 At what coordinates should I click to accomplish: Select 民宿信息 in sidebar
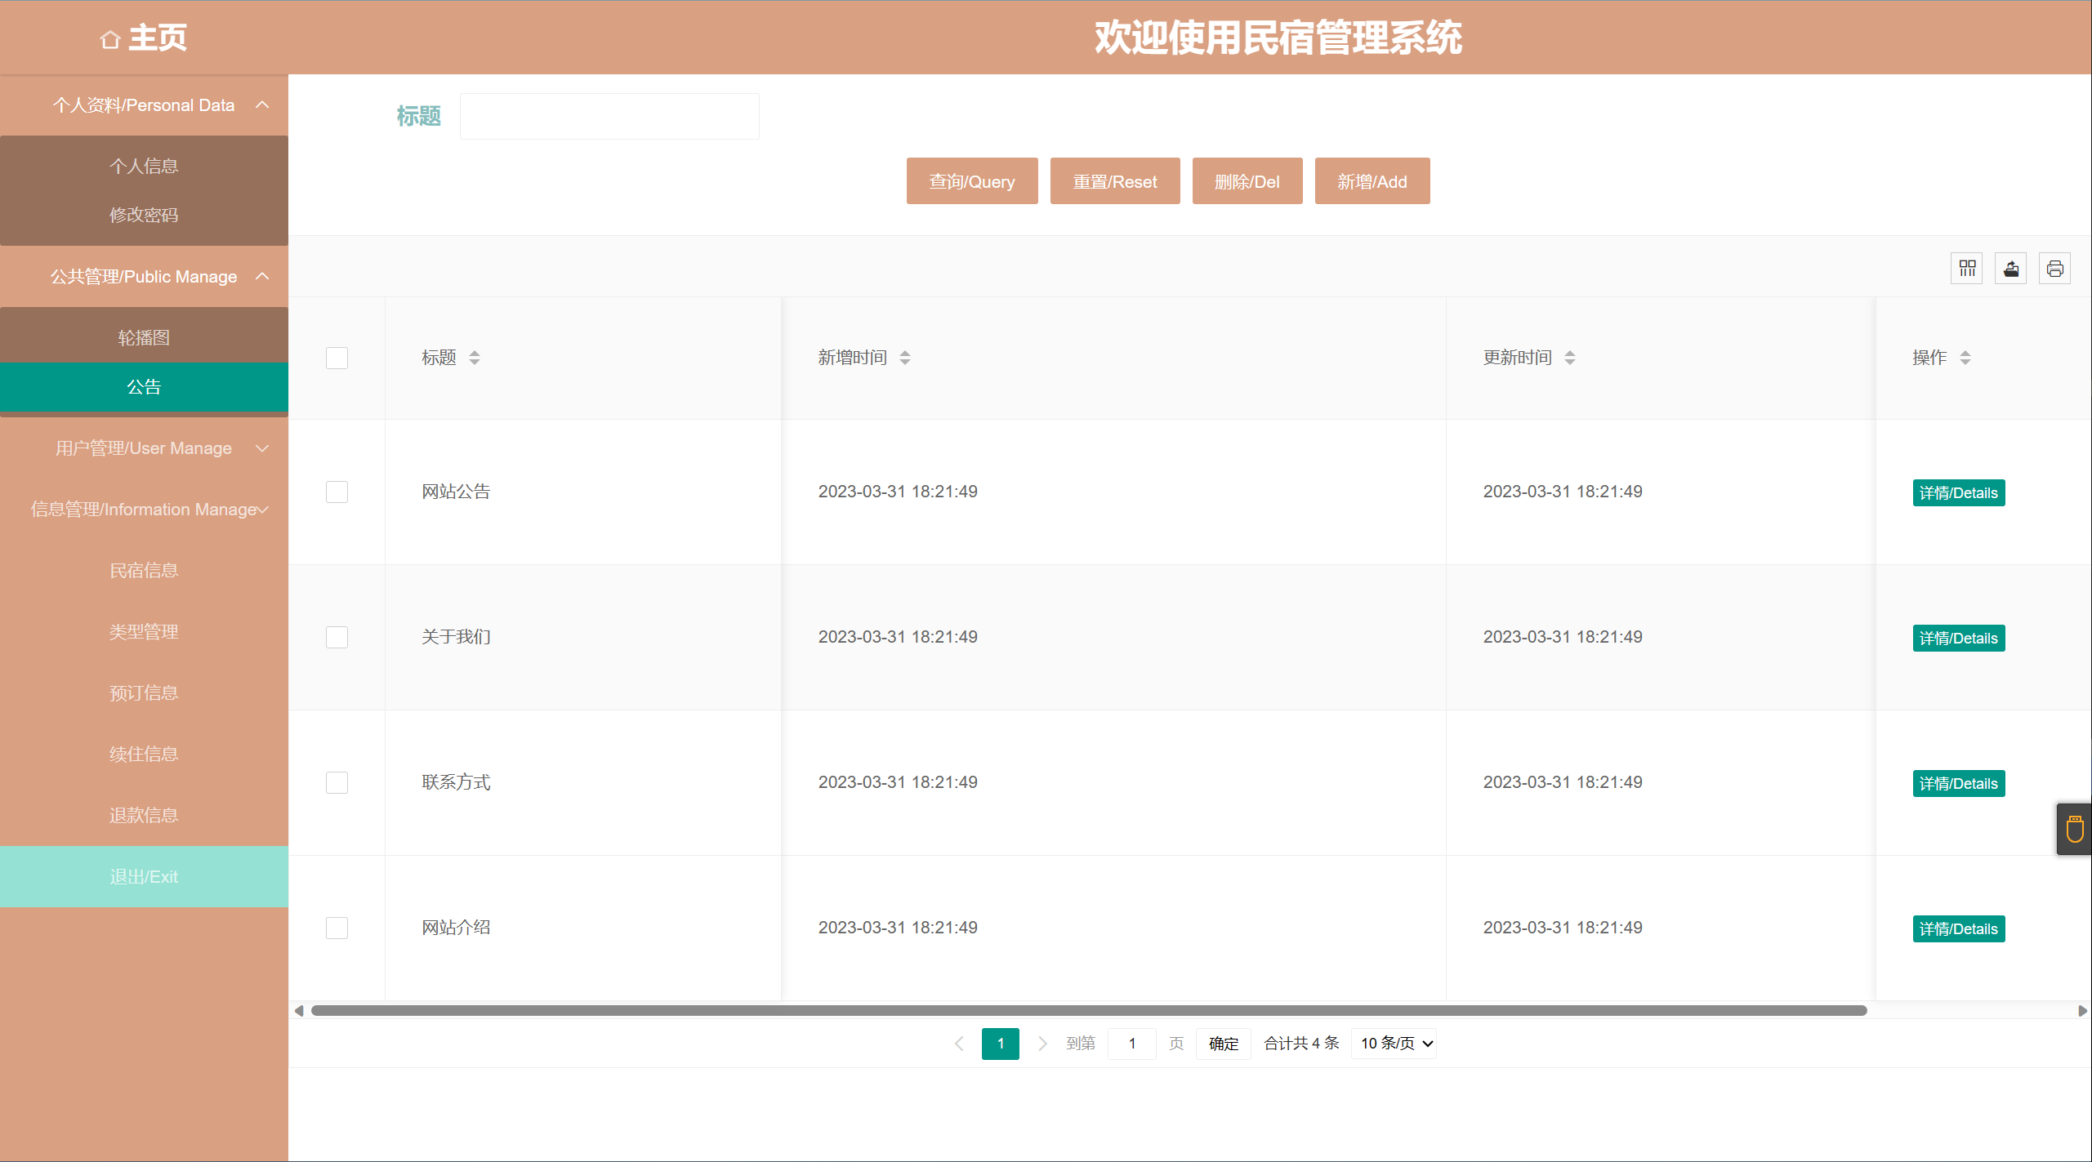tap(144, 571)
